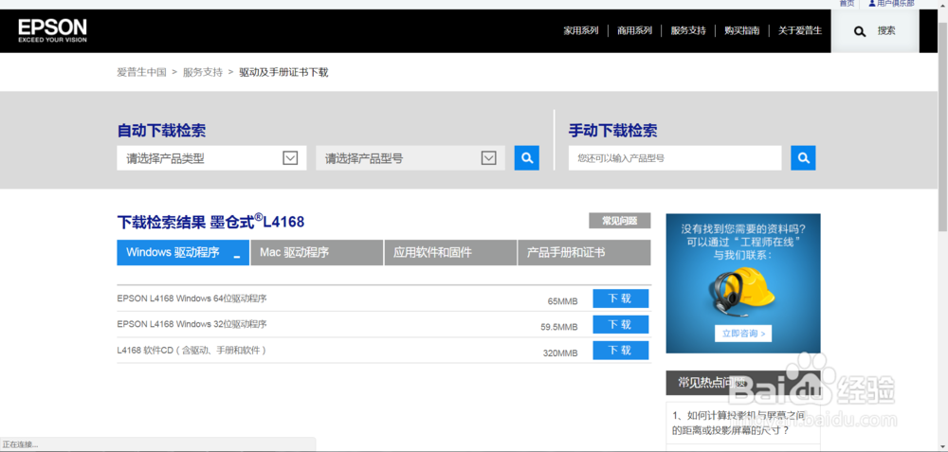Open the 购买指南 menu
948x452 pixels.
click(742, 31)
